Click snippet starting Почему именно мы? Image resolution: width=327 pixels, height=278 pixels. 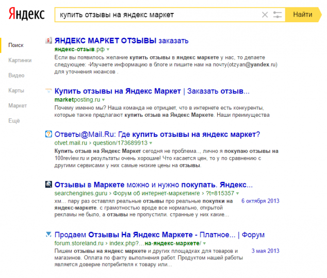pyautogui.click(x=162, y=111)
